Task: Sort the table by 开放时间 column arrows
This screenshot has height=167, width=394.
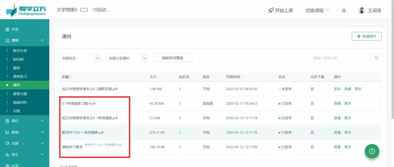Action: pos(242,77)
